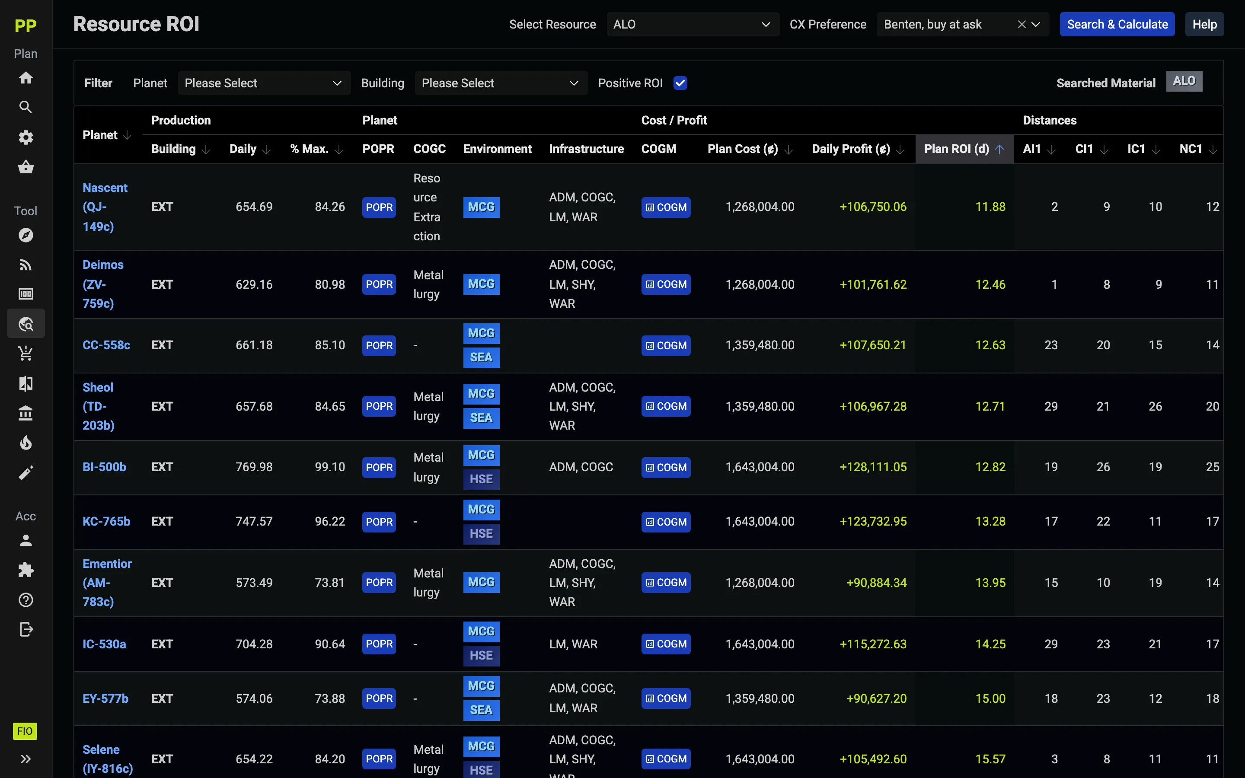Image resolution: width=1245 pixels, height=778 pixels.
Task: Open the shopping basket sidebar icon
Action: [26, 167]
